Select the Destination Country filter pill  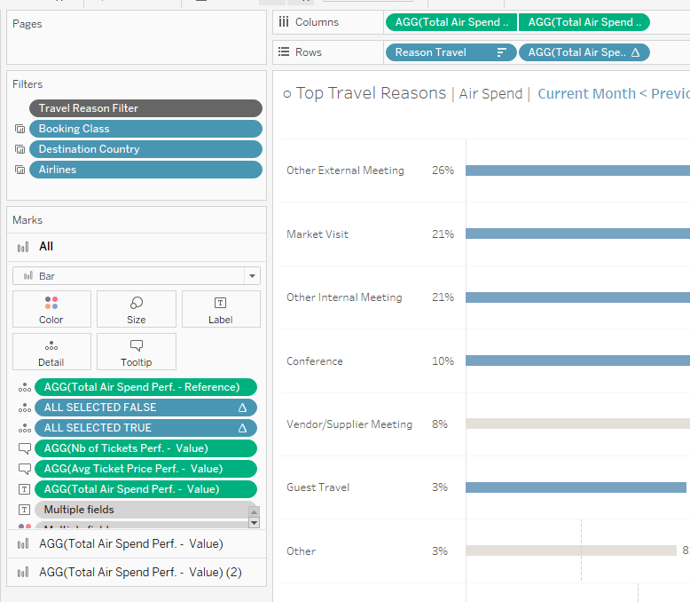coord(145,149)
